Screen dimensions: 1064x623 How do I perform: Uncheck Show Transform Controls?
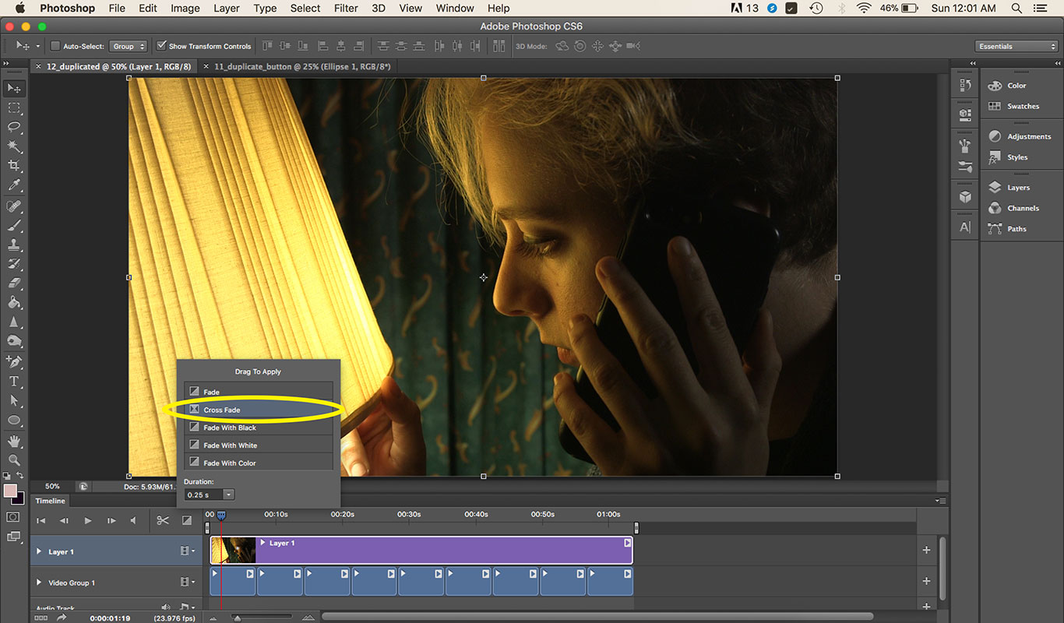161,46
